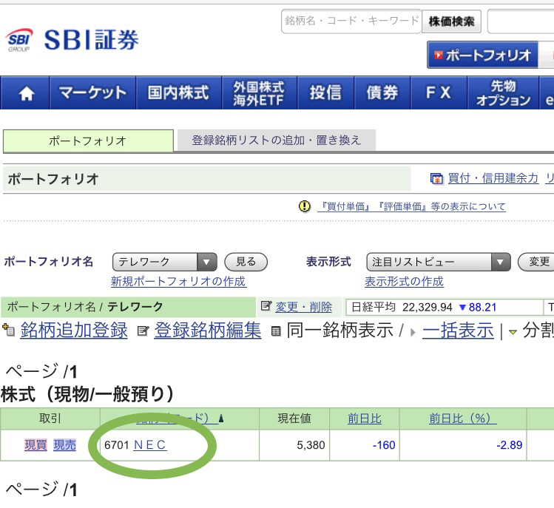Click 現買 link for NEC
This screenshot has width=554, height=508.
pyautogui.click(x=36, y=444)
